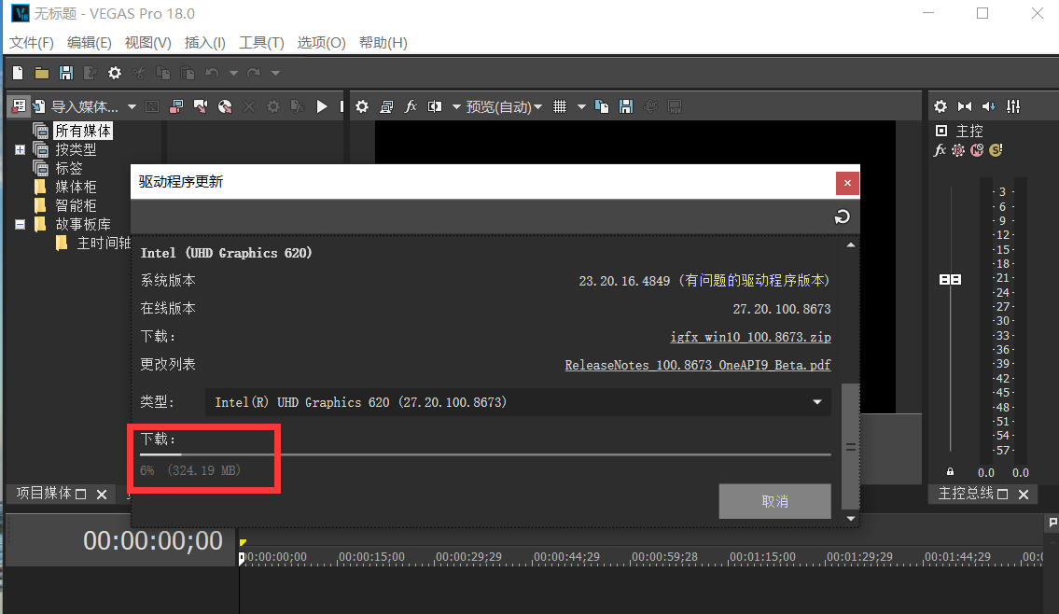Viewport: 1059px width, 614px height.
Task: Open the 工具(T) menu
Action: click(x=261, y=43)
